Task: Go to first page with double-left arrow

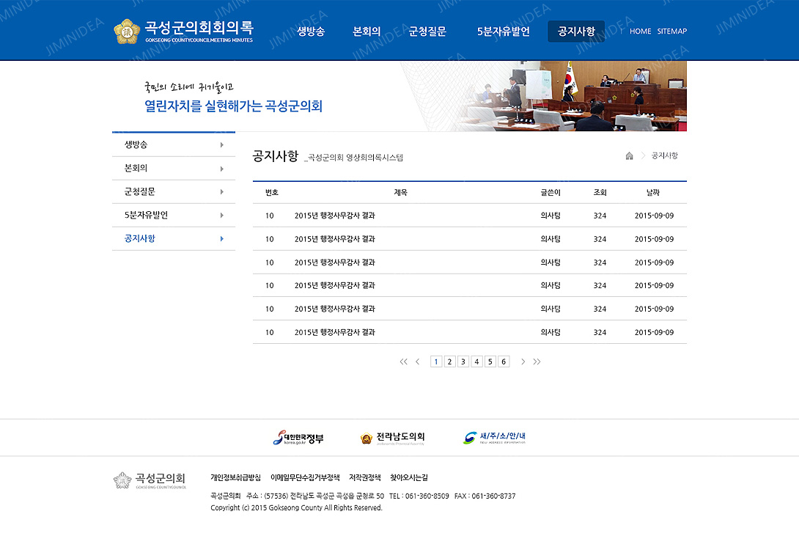Action: [x=404, y=361]
